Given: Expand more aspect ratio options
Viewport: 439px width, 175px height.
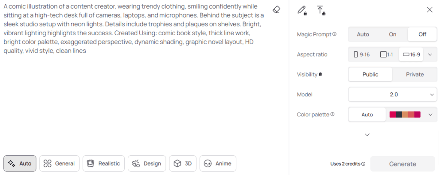Looking at the screenshot, I should tap(430, 54).
